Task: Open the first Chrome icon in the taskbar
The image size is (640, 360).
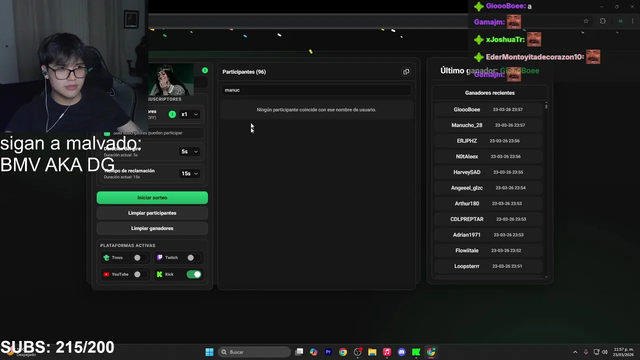Action: click(x=342, y=352)
